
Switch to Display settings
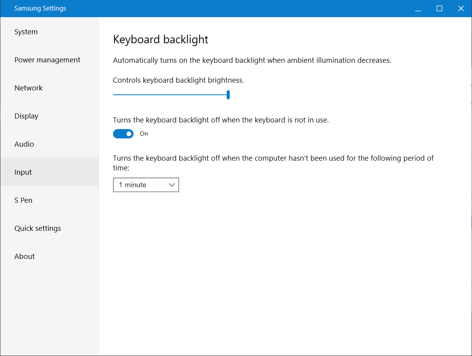49,116
